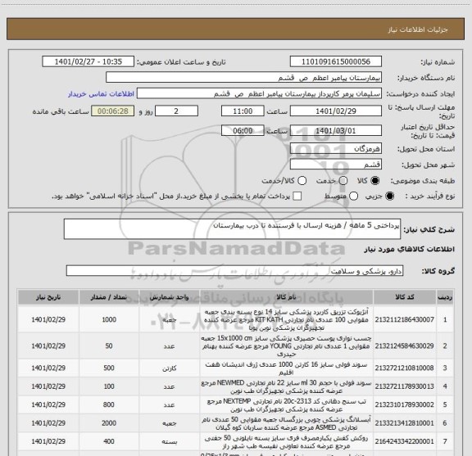Screen dimensions: 472x456
Task: Open اطلاعات تماس خریدار link
Action: tap(101, 94)
